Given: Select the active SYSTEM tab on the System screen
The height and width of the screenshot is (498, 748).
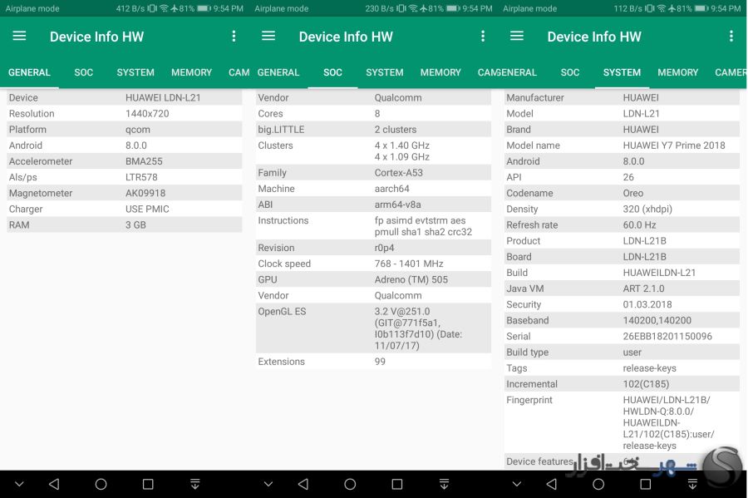Looking at the screenshot, I should tap(622, 72).
